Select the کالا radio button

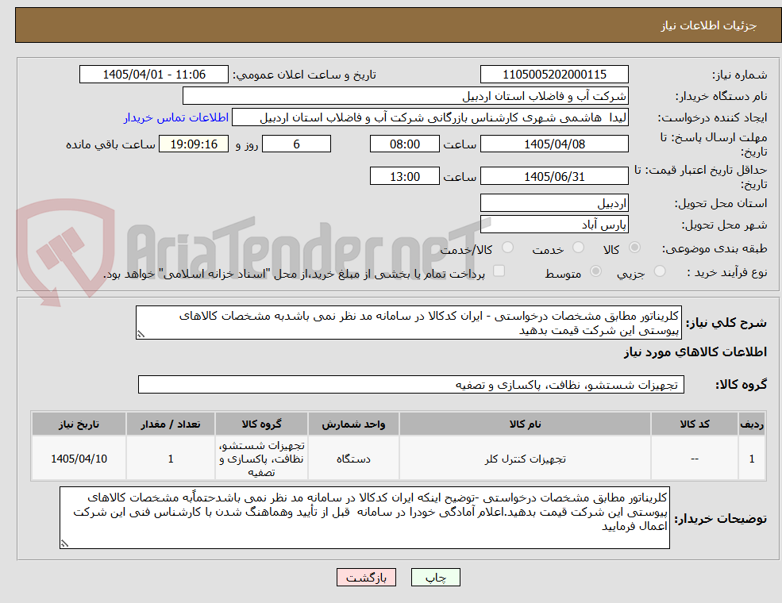[635, 248]
